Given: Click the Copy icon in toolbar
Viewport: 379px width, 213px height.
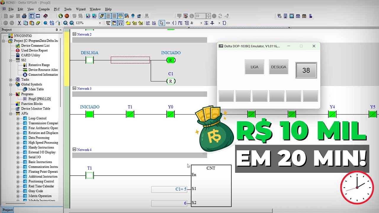Looking at the screenshot, I should (25, 23).
